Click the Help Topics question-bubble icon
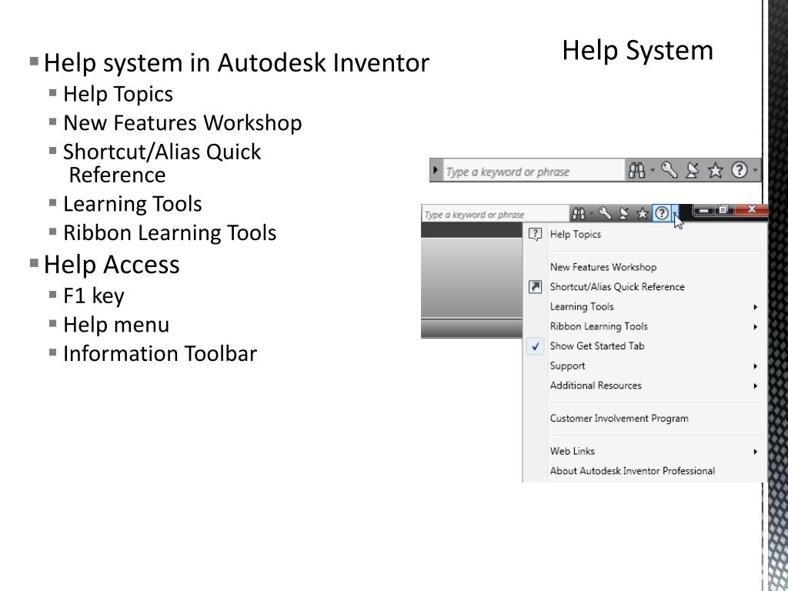Image resolution: width=788 pixels, height=591 pixels. coord(536,234)
